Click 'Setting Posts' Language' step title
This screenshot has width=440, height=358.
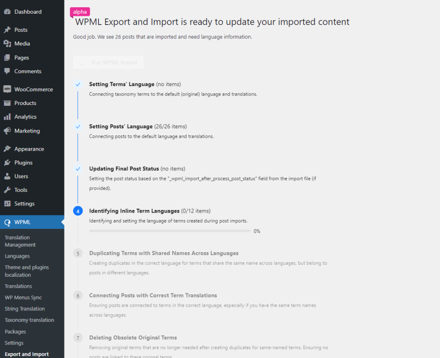pos(121,127)
